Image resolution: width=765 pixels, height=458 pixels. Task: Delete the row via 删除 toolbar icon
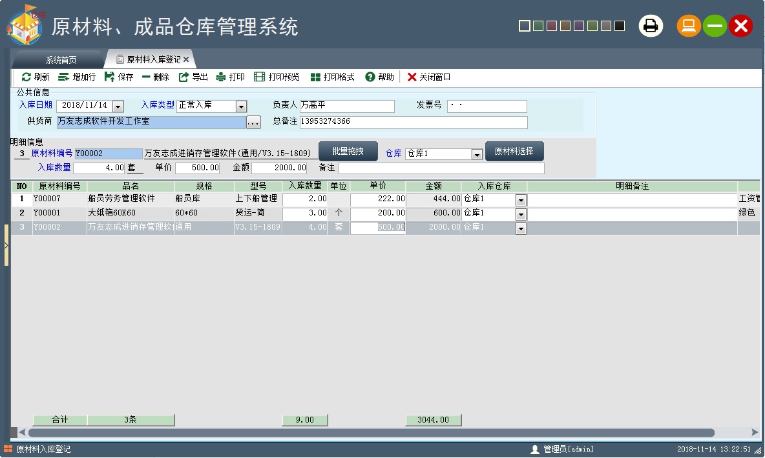pyautogui.click(x=147, y=77)
